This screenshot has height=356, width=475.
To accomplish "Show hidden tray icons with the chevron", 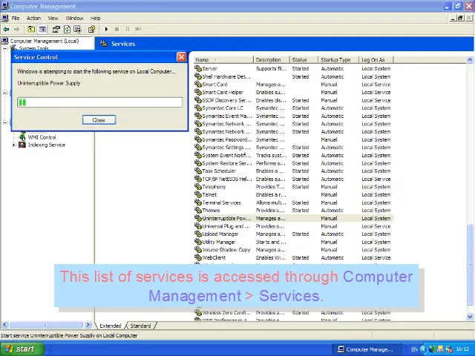I will pyautogui.click(x=423, y=349).
